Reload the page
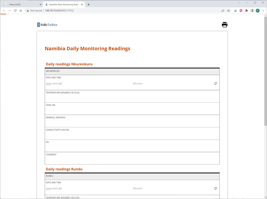Viewport: 267px width, 199px height. tap(15, 11)
